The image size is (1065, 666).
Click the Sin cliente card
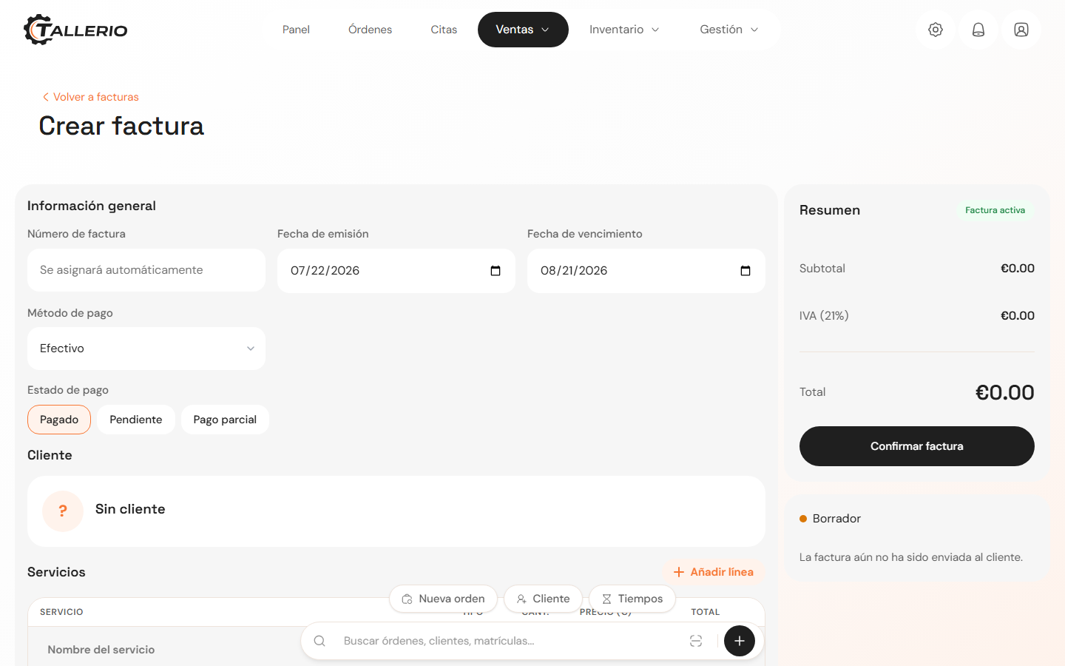click(396, 511)
